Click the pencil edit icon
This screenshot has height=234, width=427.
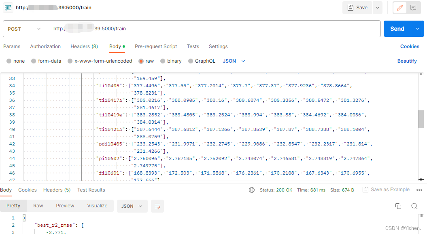point(400,8)
